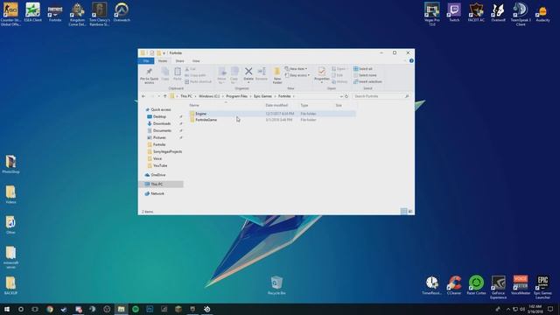Click the Rename icon in ribbon
Viewport: 560px width, 315px height.
pyautogui.click(x=262, y=73)
